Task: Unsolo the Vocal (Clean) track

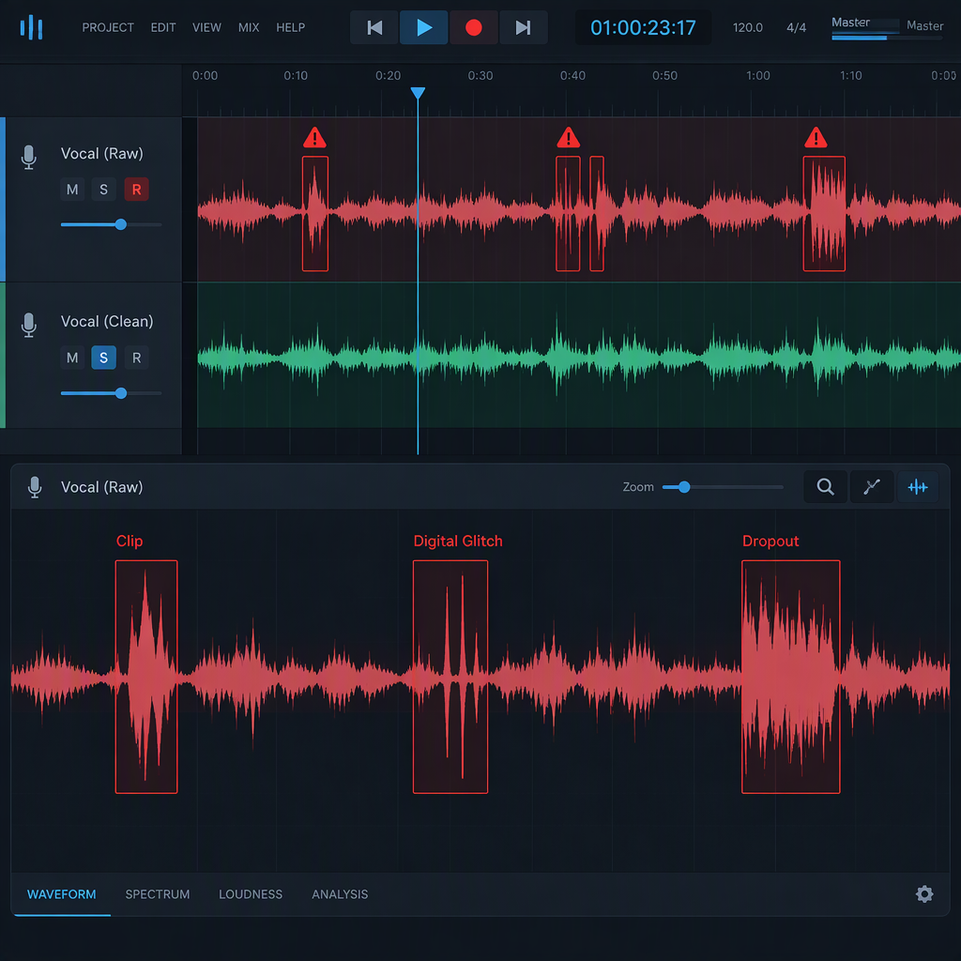Action: coord(103,358)
